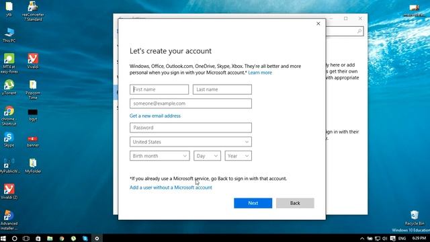This screenshot has width=430, height=242.
Task: Open the volume speaker tray icon
Action: click(x=384, y=239)
